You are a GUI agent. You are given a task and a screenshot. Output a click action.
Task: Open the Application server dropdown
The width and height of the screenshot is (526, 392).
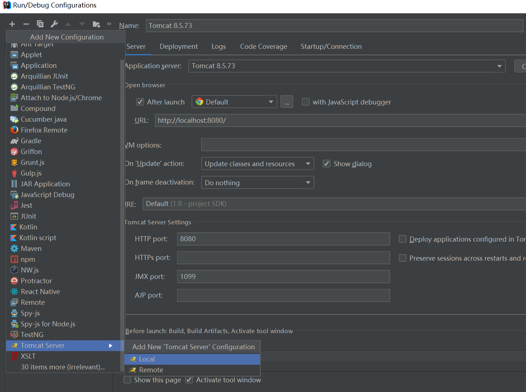(x=347, y=66)
